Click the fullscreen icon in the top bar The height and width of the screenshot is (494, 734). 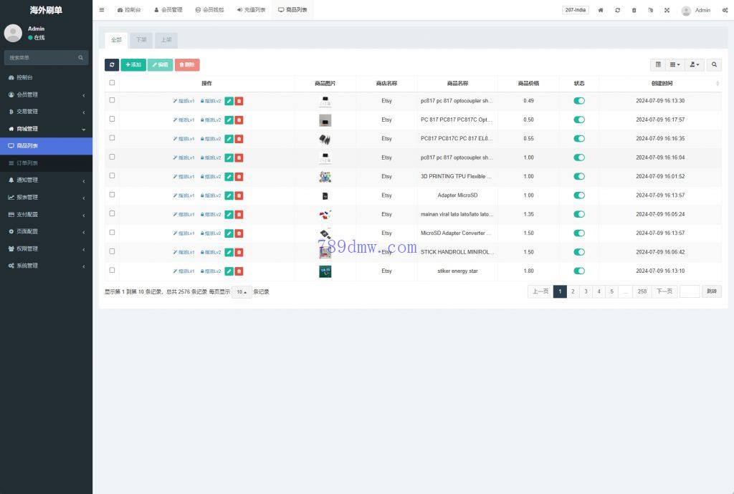[667, 10]
